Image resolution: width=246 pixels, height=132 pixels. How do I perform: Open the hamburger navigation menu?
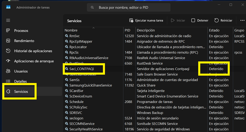8,20
